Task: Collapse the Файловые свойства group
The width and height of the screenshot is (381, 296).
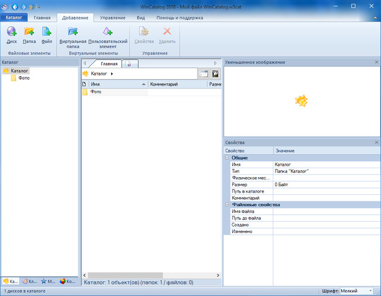Action: (227, 204)
